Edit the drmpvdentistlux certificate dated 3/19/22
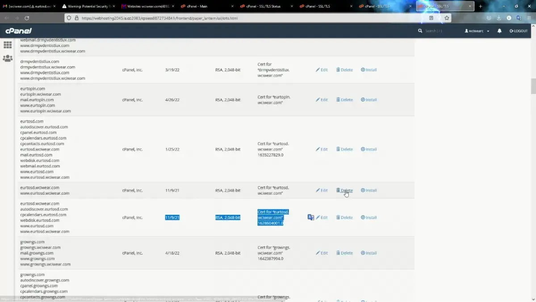This screenshot has width=536, height=302. [x=322, y=70]
